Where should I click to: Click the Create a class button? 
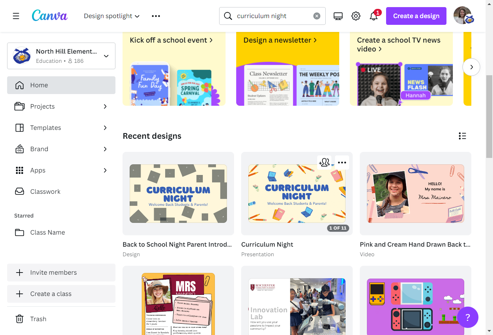pos(61,294)
